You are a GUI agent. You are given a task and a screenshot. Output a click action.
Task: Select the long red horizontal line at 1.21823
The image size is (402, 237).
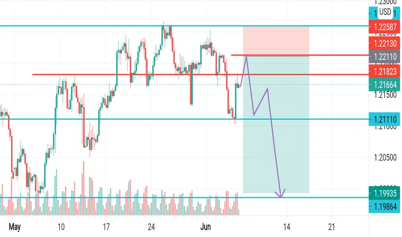click(x=201, y=75)
